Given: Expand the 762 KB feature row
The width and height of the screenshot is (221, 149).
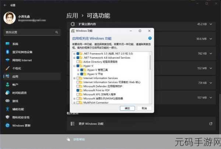Looking at the screenshot, I should point(211,53).
